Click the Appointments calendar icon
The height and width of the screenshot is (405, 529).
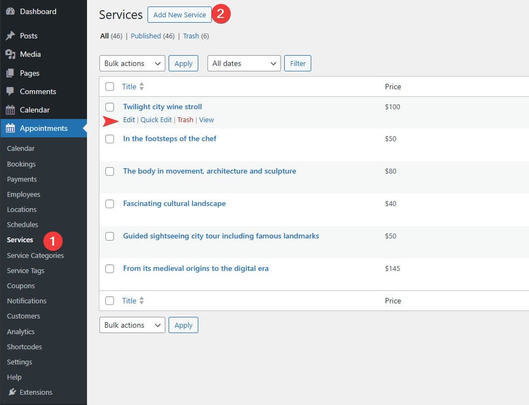point(12,128)
